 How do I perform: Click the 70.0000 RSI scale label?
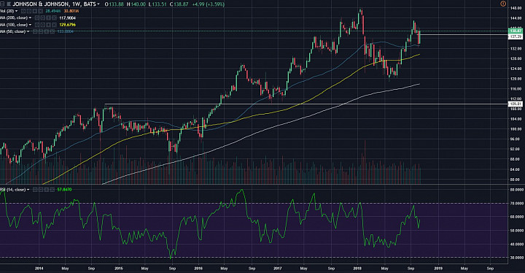coord(516,203)
